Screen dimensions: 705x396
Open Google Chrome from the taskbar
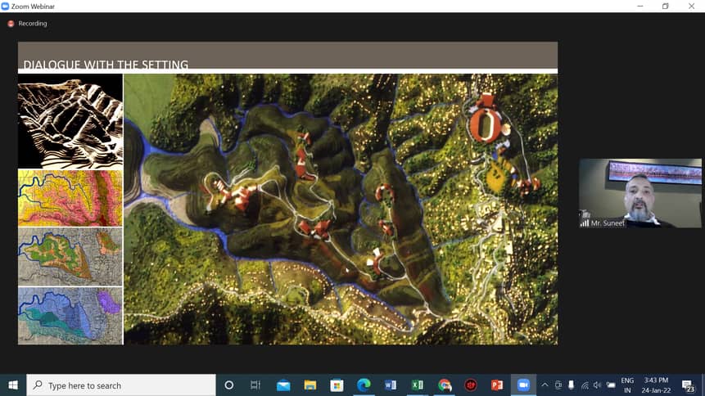444,385
